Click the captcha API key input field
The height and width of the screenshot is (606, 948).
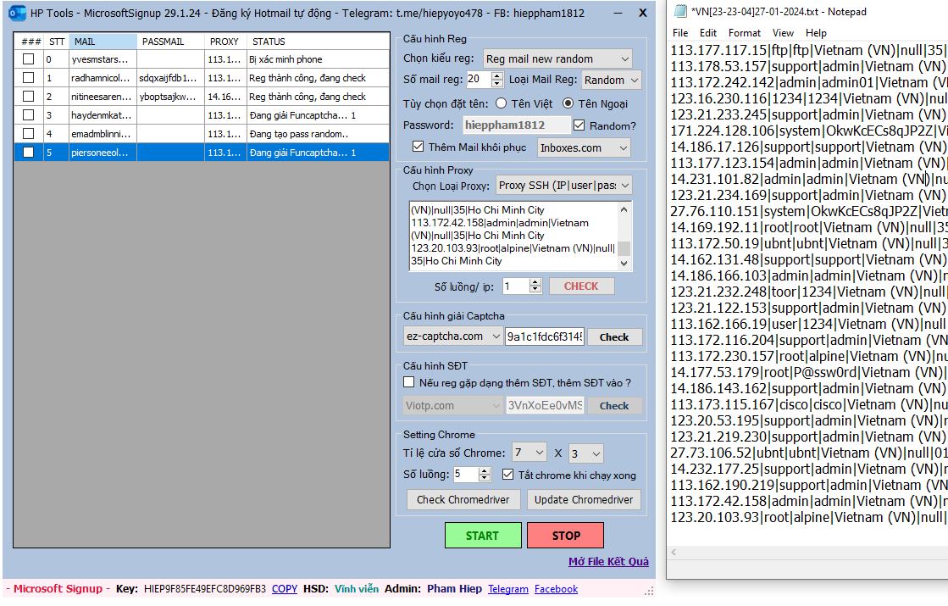544,336
